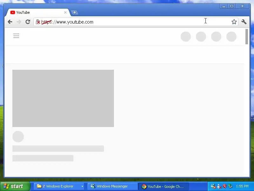The image size is (254, 191).
Task: Go back with the browser back arrow
Action: click(10, 22)
